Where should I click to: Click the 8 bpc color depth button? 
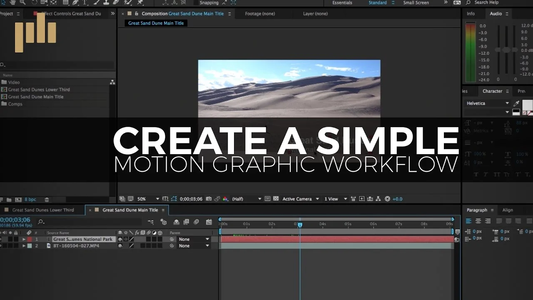click(30, 200)
